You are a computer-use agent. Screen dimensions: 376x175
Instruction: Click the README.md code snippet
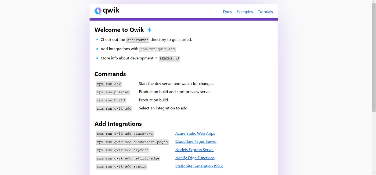pyautogui.click(x=169, y=58)
